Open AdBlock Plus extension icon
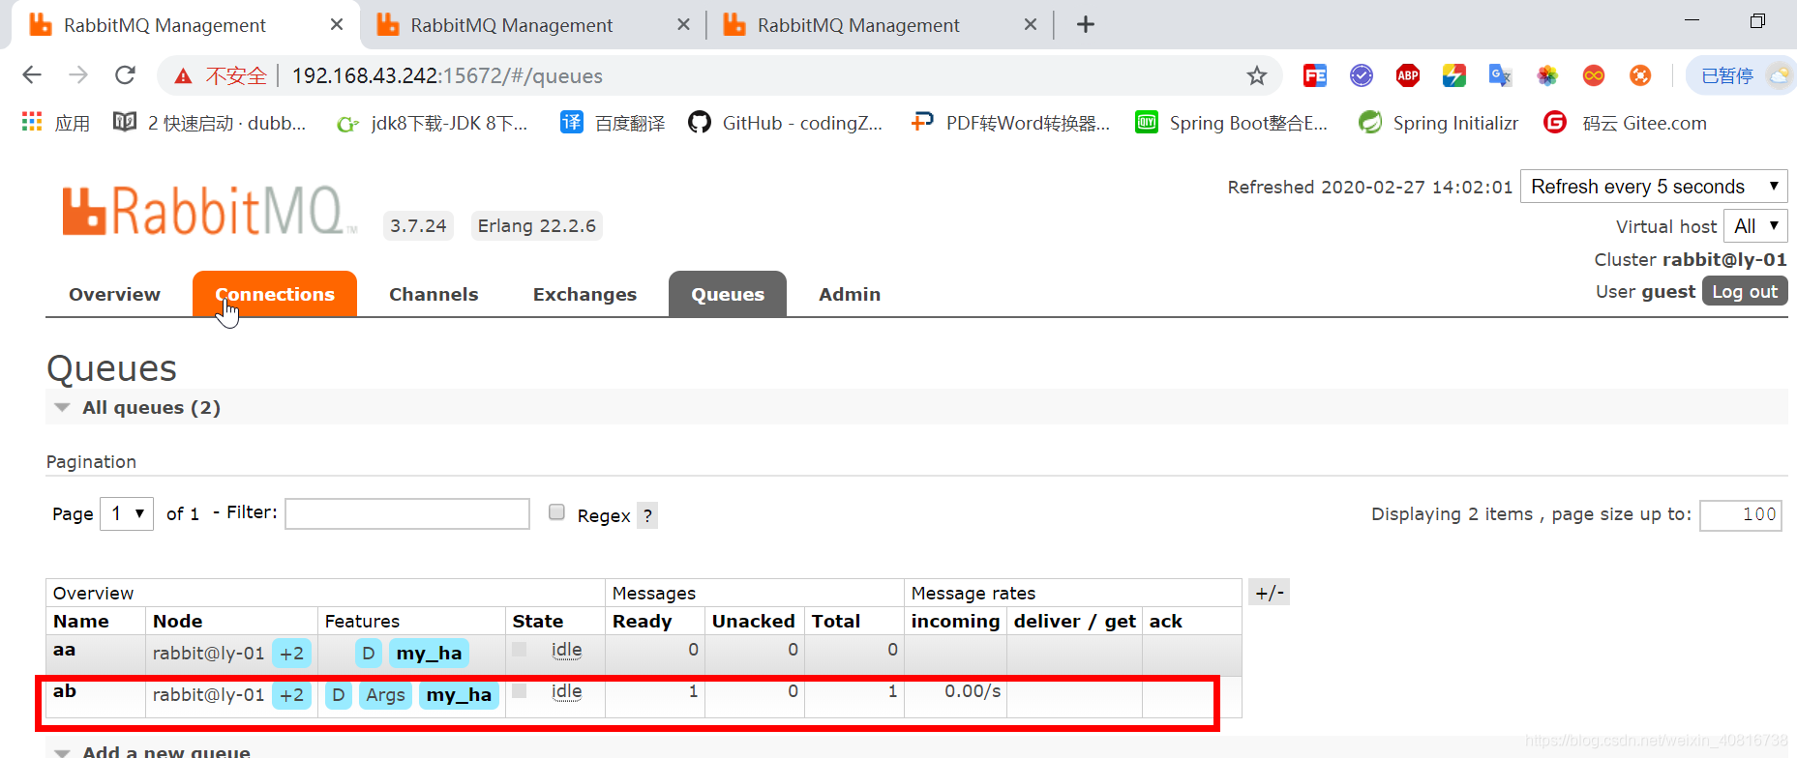Viewport: 1797px width, 758px height. pyautogui.click(x=1408, y=75)
